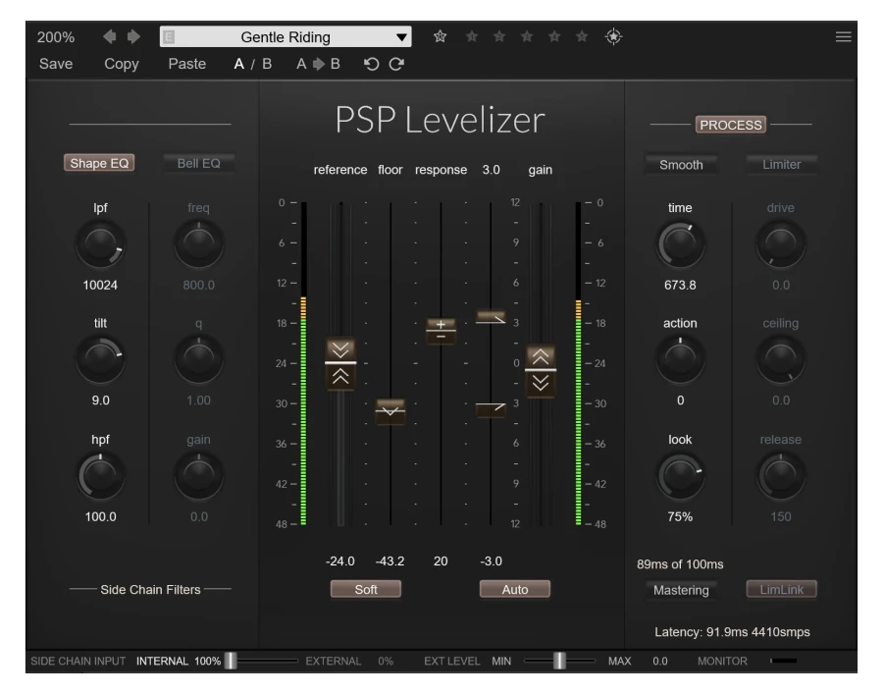The height and width of the screenshot is (694, 883).
Task: Set rating to the first gray star
Action: click(472, 36)
